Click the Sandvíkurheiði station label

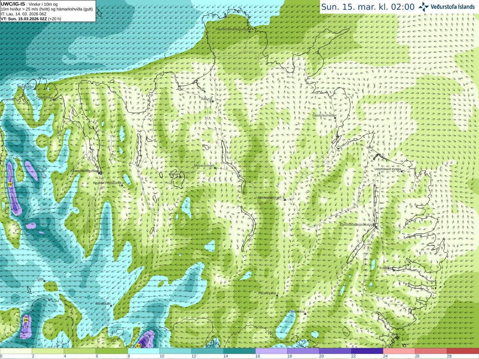click(x=324, y=115)
